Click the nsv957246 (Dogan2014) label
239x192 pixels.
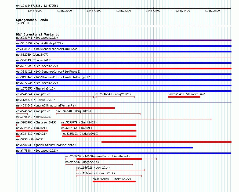(82, 162)
